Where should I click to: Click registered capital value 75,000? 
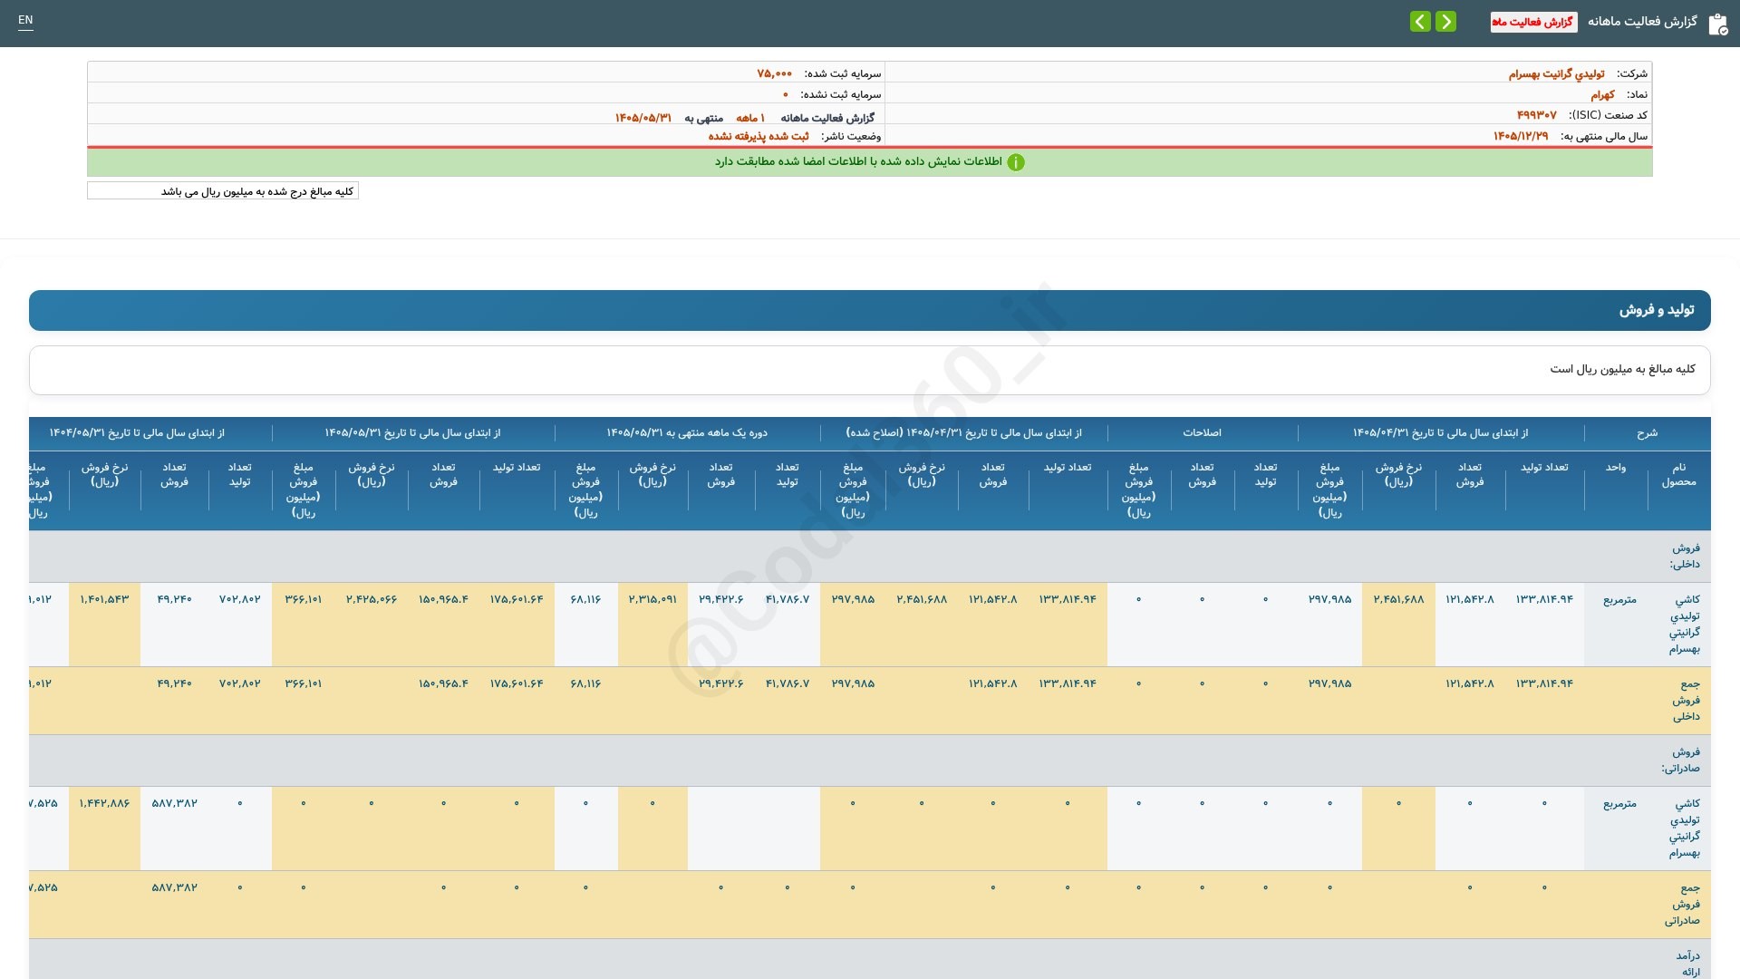point(775,73)
